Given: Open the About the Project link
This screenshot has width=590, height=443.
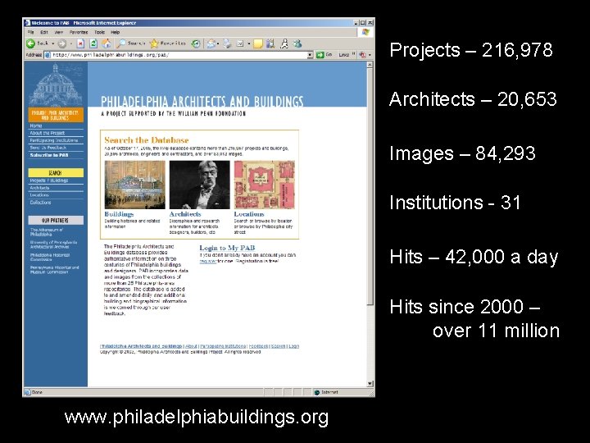Looking at the screenshot, I should pos(48,133).
